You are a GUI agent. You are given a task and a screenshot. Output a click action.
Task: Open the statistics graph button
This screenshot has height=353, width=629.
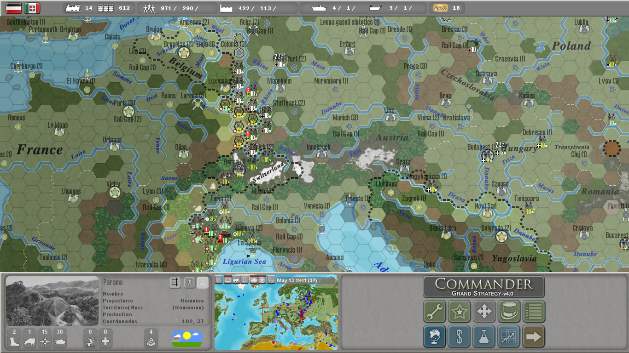click(509, 336)
